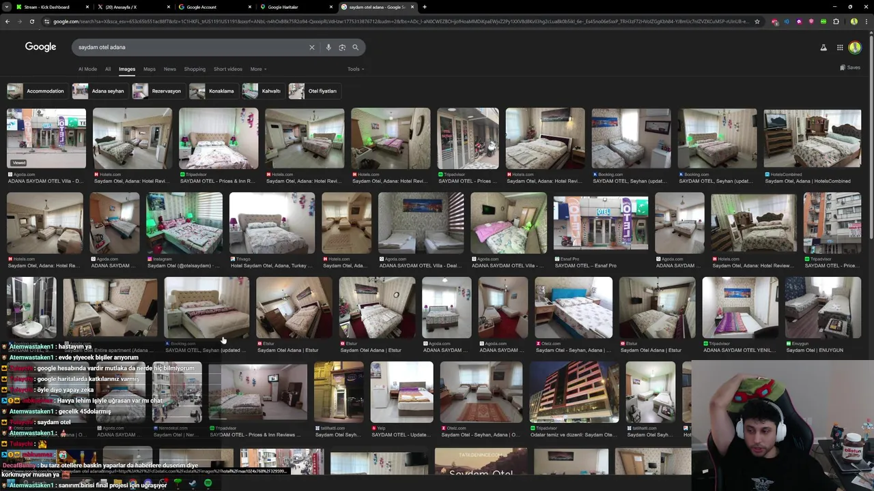The image size is (874, 491).
Task: Select the Shopping results tab
Action: [x=195, y=69]
